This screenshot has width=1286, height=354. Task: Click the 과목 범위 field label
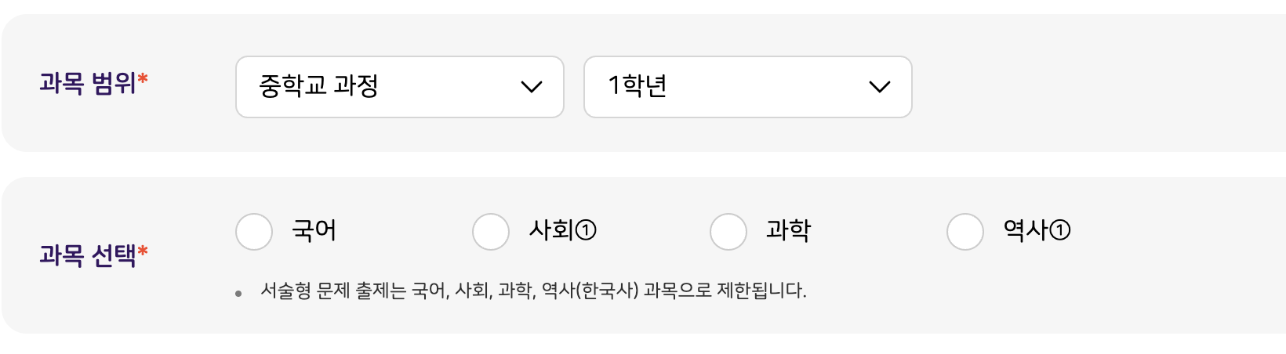88,82
